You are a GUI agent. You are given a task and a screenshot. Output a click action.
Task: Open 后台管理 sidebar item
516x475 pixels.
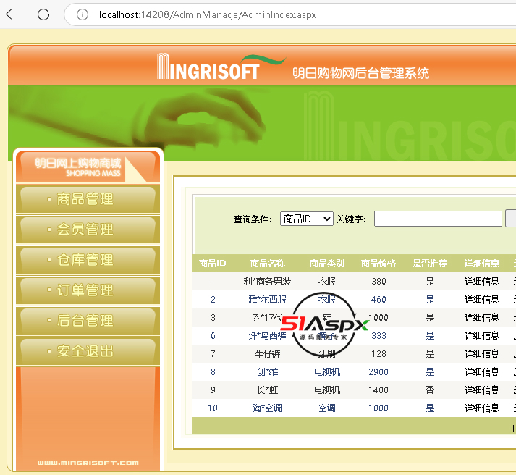click(x=87, y=321)
